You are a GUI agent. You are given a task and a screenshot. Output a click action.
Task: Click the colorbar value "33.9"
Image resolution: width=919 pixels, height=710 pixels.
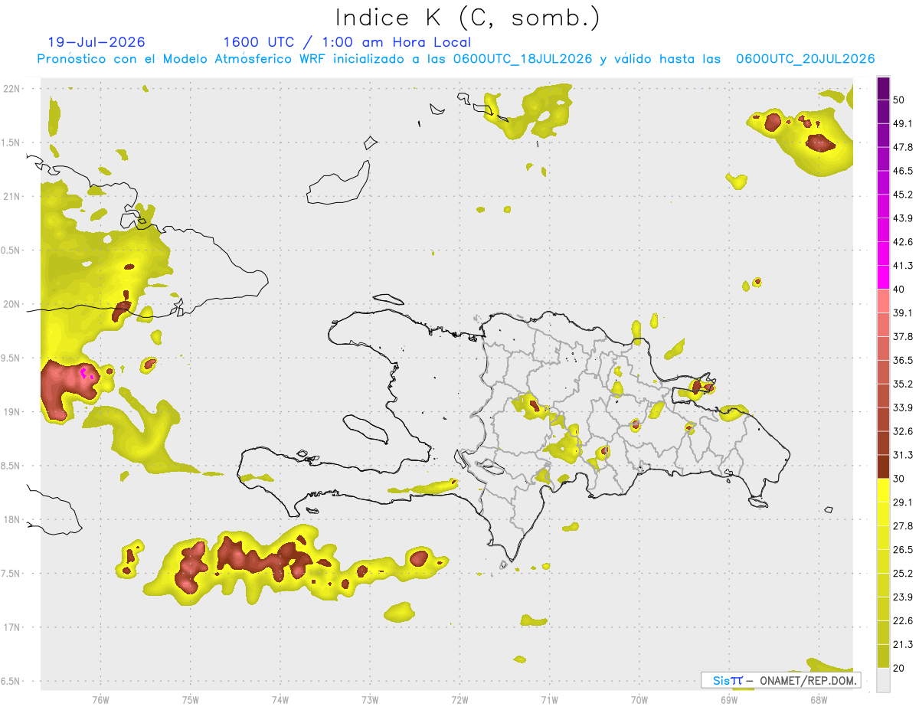coord(903,407)
